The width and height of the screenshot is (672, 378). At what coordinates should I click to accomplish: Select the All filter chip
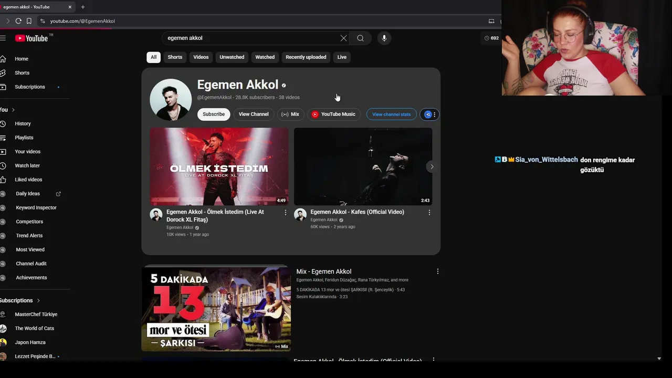point(153,57)
